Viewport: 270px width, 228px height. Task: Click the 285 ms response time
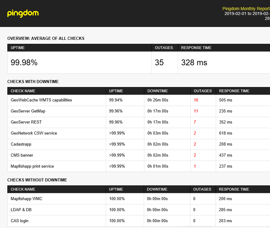pos(225,210)
